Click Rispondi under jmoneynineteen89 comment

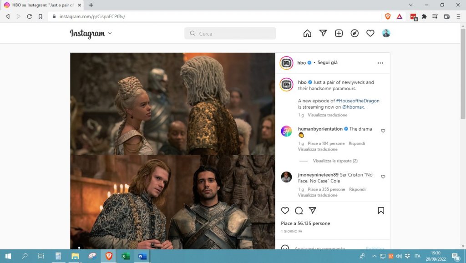[x=357, y=189]
